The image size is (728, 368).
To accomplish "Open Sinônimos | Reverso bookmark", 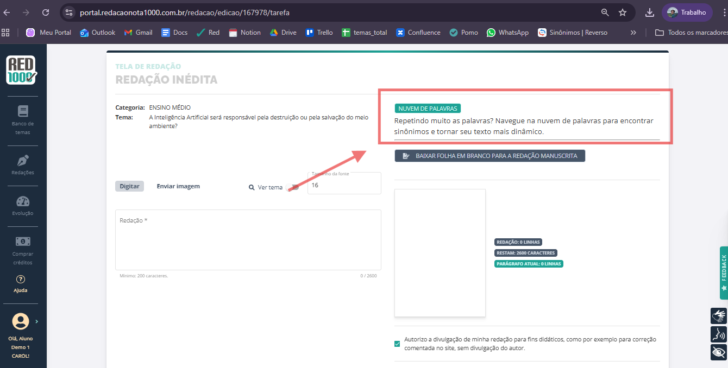I will point(573,33).
